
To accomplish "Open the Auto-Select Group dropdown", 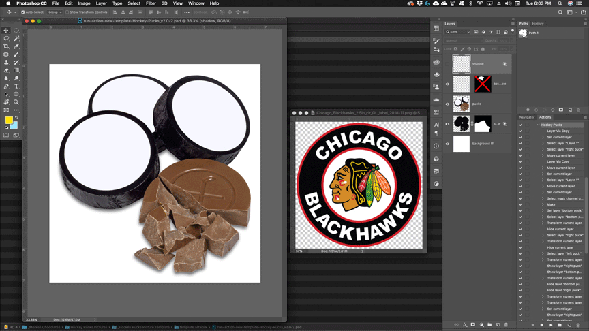I will (x=54, y=12).
